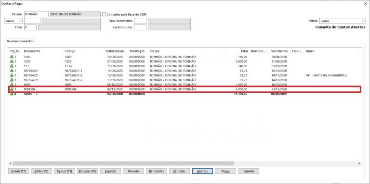Sort by the Documento column header

click(42, 51)
